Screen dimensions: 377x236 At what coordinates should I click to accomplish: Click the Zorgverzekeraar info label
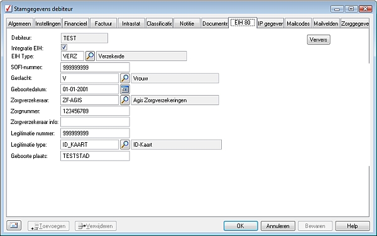(35, 122)
